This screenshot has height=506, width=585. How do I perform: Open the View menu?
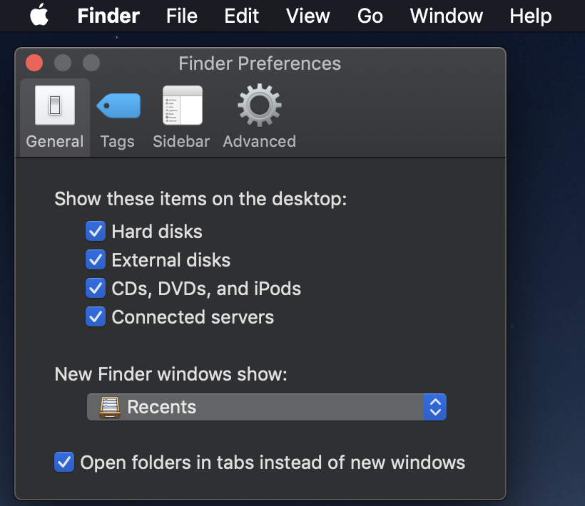307,16
